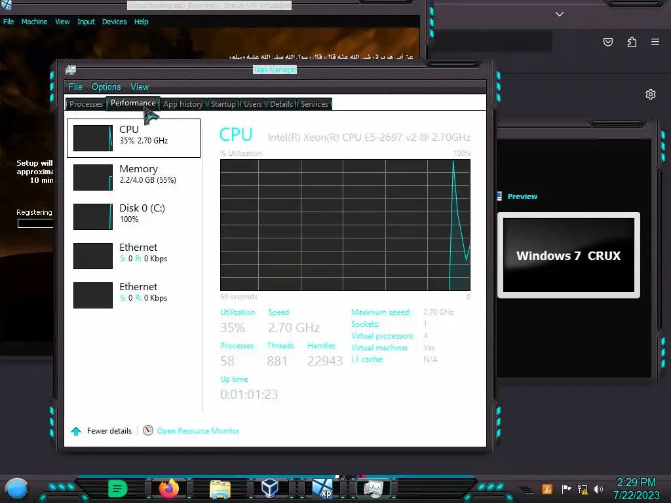The image size is (671, 503).
Task: Select the Performance tab
Action: (133, 103)
